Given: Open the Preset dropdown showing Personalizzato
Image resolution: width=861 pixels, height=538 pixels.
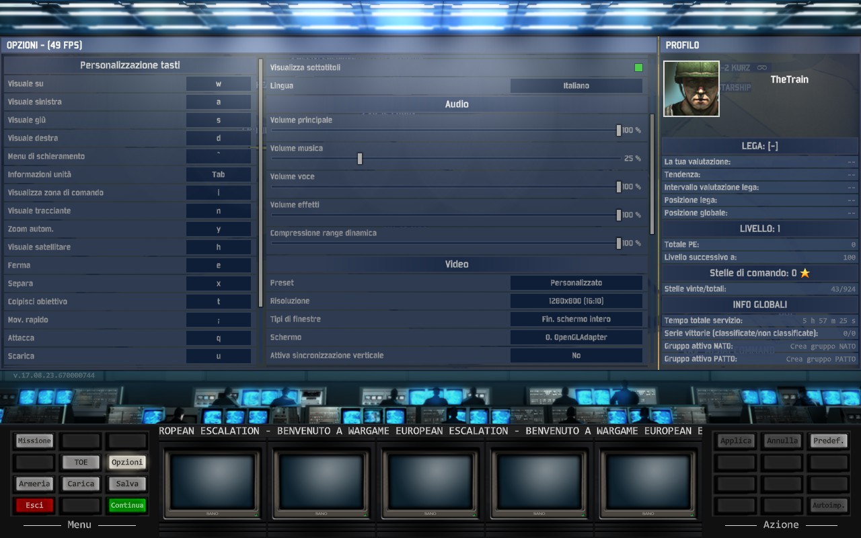Looking at the screenshot, I should (576, 283).
